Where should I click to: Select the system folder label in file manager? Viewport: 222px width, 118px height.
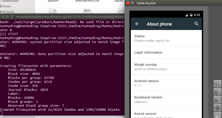click(x=53, y=1)
